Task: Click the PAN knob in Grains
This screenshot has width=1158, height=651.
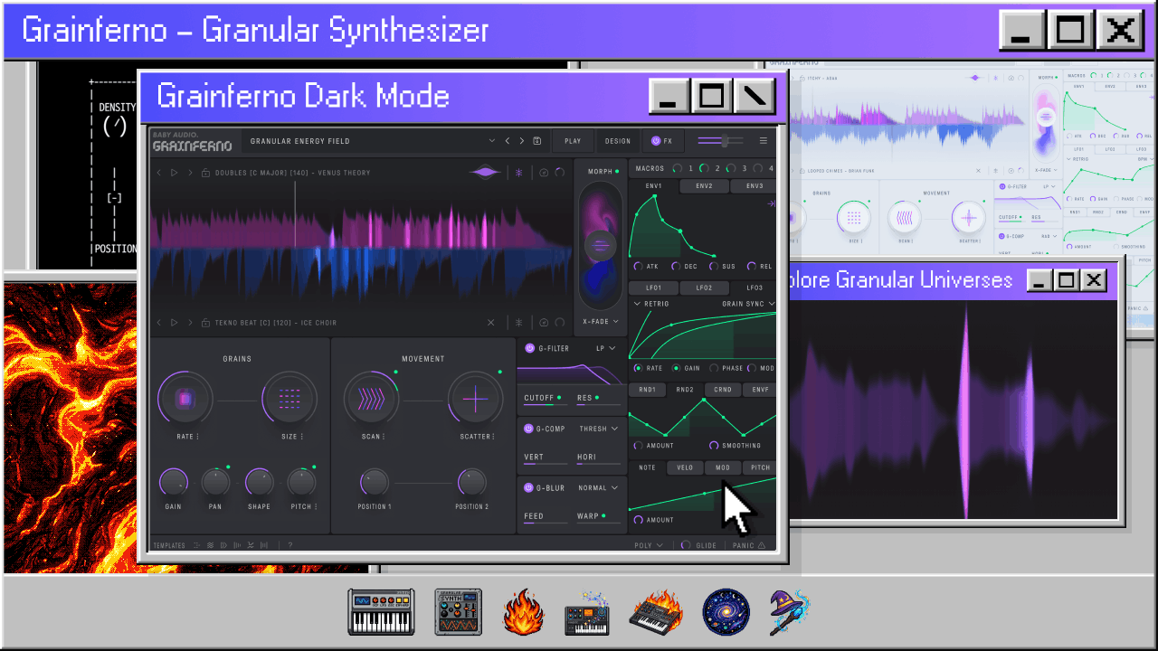Action: [x=215, y=482]
